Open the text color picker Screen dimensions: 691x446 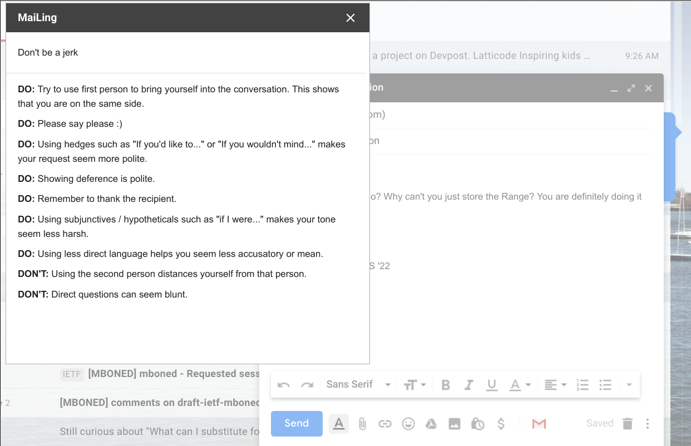pyautogui.click(x=520, y=385)
